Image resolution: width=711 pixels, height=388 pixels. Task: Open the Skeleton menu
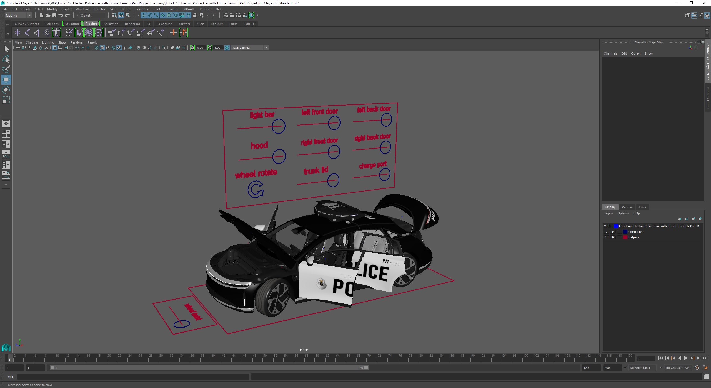point(100,9)
